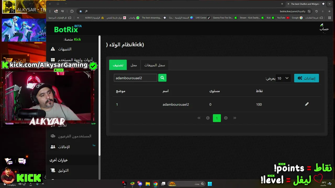Click the browser address bar botrix.live/panel/loyalty
Screen dimensions: 335x188
coord(293,11)
